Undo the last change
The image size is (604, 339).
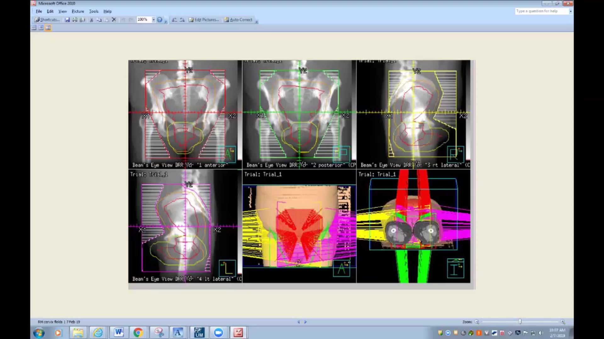pyautogui.click(x=124, y=19)
